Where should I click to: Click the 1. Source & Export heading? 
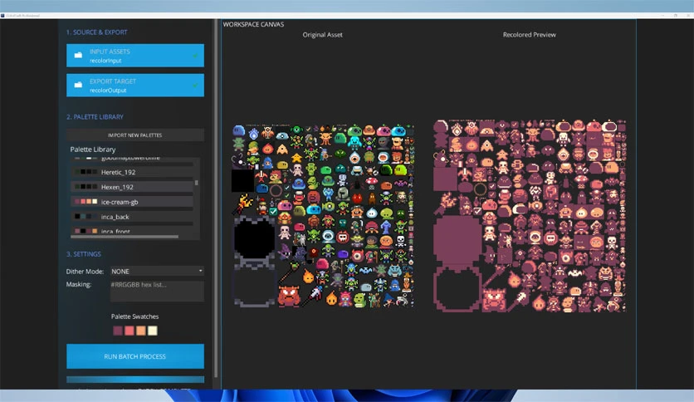tap(96, 32)
